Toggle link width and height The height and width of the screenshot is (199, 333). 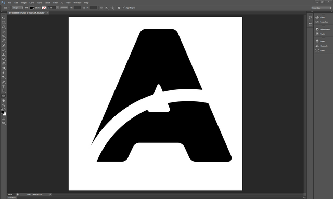coord(84,8)
